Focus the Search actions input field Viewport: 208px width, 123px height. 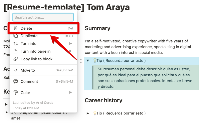pyautogui.click(x=43, y=17)
